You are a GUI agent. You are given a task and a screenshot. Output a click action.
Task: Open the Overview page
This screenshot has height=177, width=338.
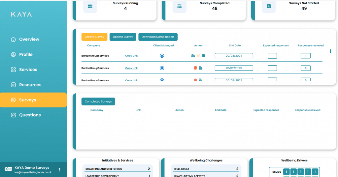(29, 40)
